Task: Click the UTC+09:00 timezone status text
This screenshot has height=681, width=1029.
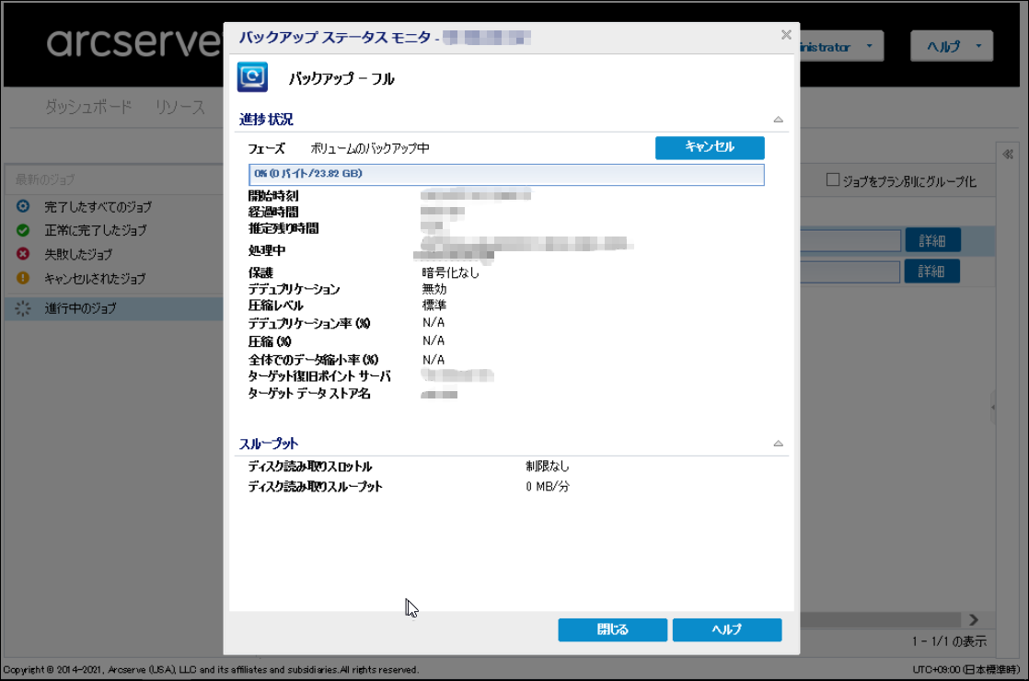Action: 966,669
